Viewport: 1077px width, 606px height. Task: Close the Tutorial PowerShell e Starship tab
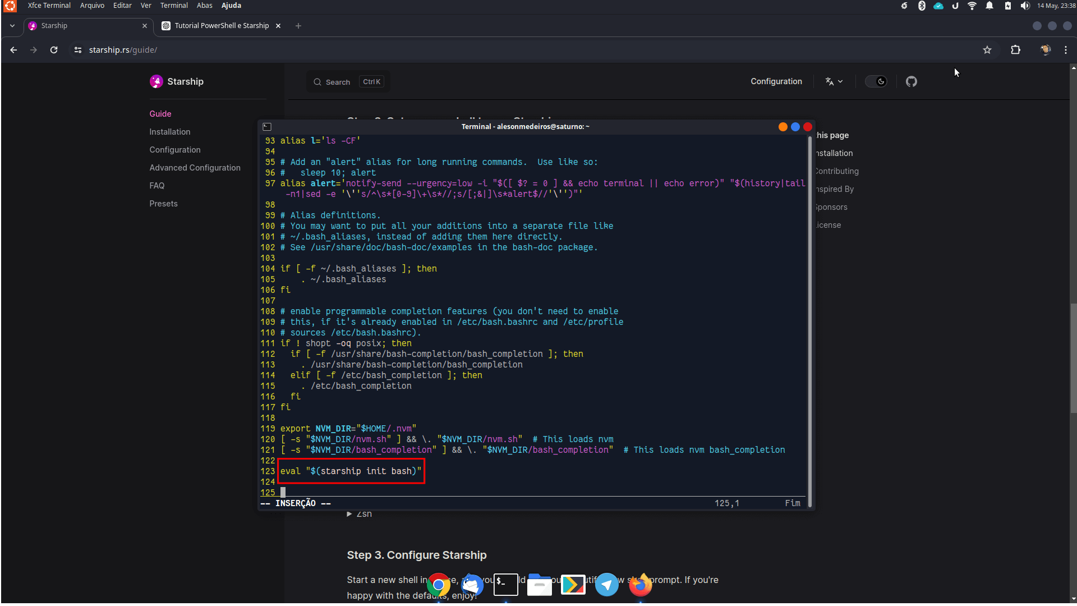[x=278, y=26]
